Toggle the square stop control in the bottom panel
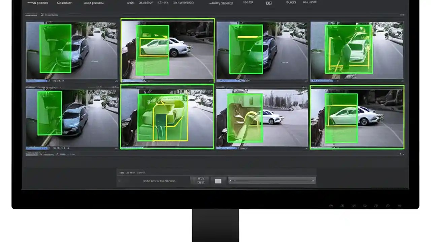The image size is (431, 242). click(218, 181)
